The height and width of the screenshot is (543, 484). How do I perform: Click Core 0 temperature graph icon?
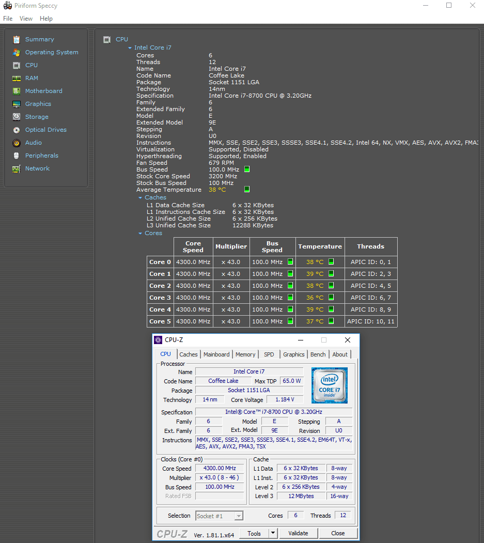pos(331,261)
